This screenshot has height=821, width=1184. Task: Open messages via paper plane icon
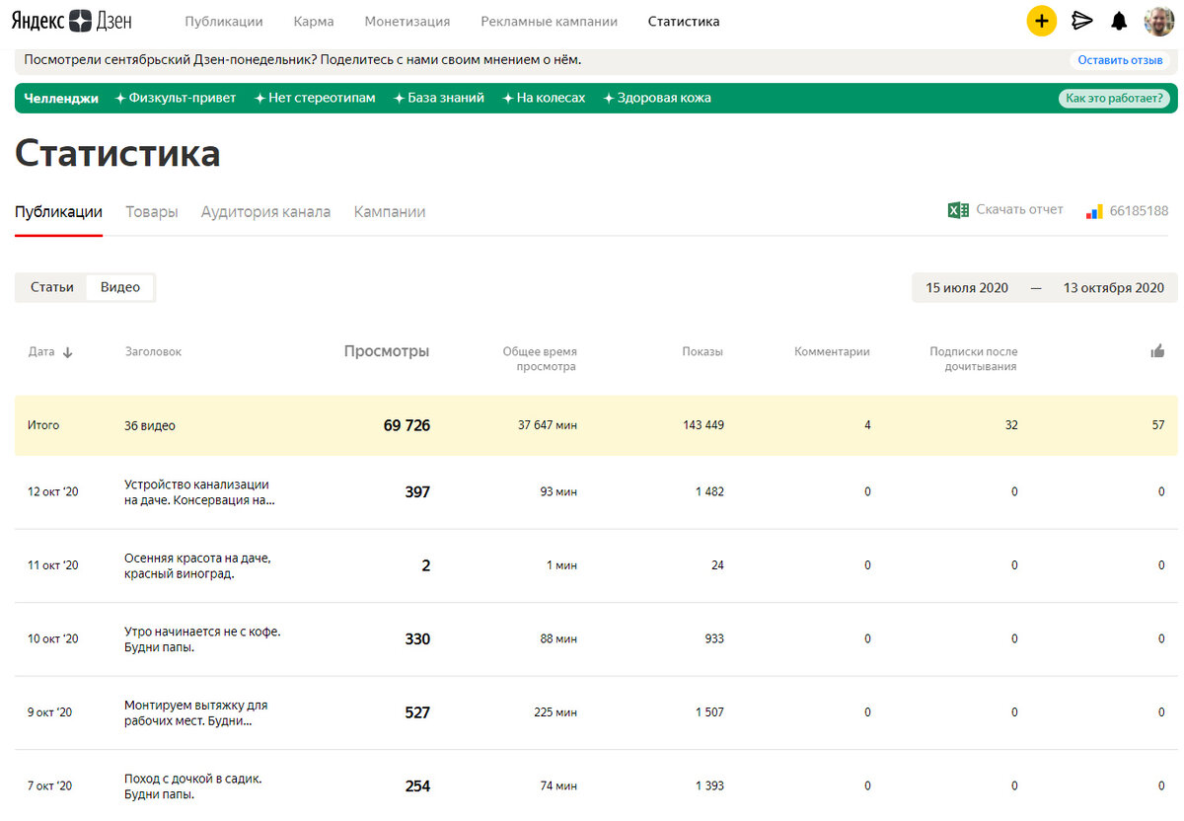tap(1082, 21)
